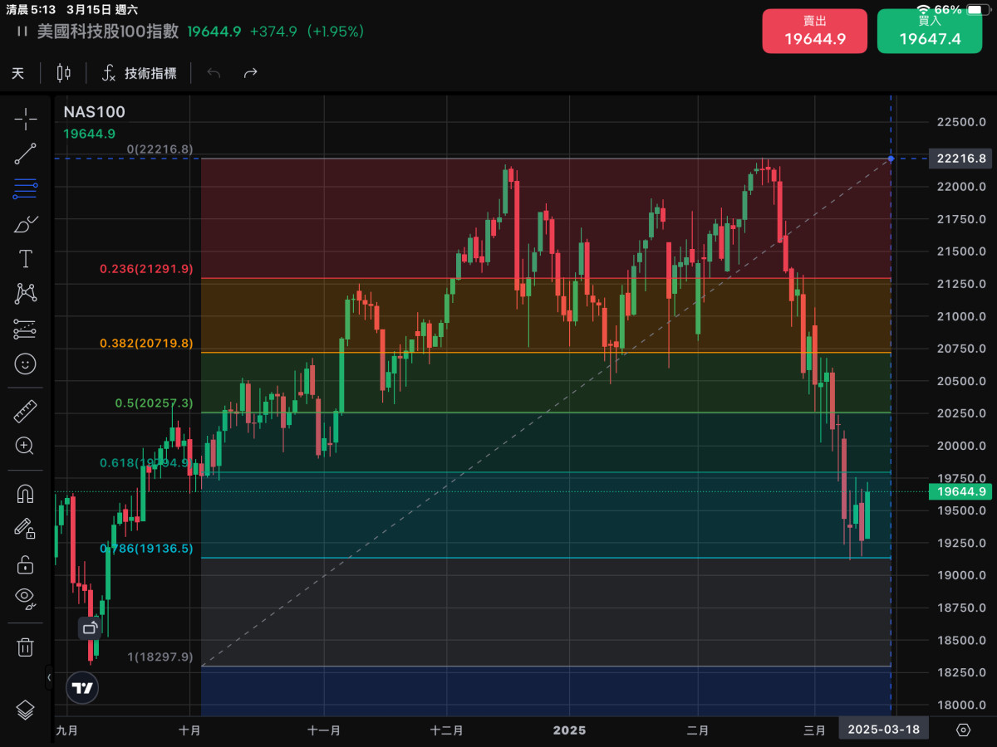Viewport: 997px width, 747px height.
Task: Select the trend line drawing tool
Action: (25, 154)
